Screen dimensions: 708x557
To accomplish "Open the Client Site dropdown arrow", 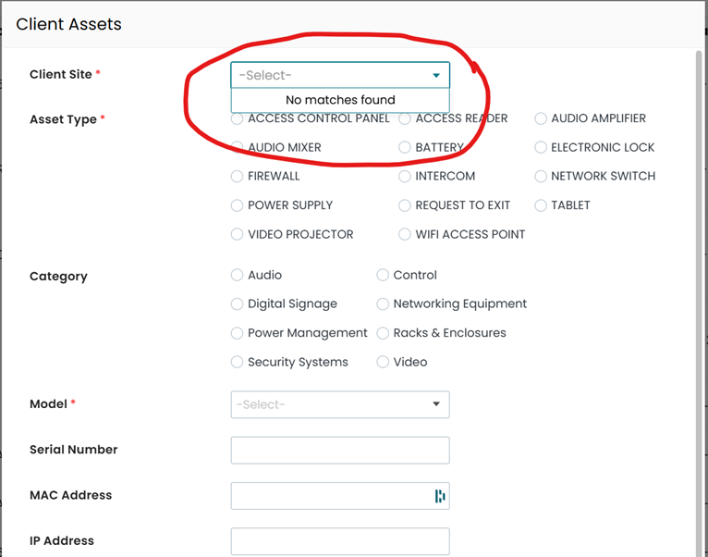I will (x=436, y=75).
